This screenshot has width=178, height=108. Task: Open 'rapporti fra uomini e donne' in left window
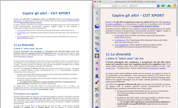coord(31,23)
